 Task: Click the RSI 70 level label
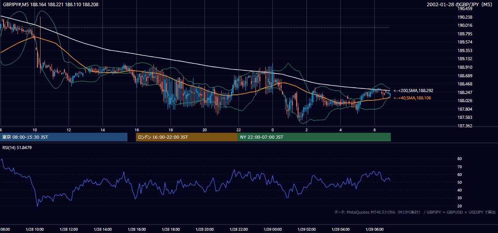click(459, 167)
